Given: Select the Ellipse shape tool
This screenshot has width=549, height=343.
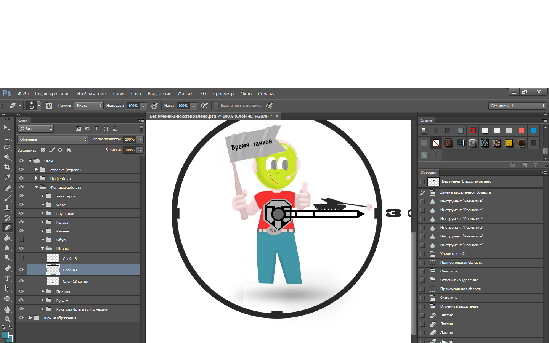Looking at the screenshot, I should [7, 298].
